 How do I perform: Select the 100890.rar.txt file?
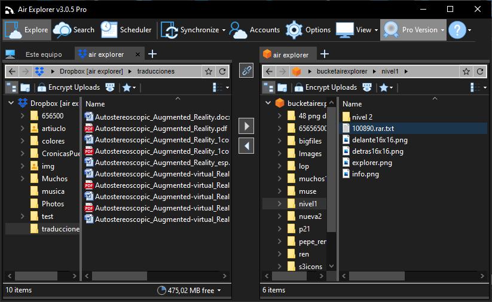[x=413, y=129]
